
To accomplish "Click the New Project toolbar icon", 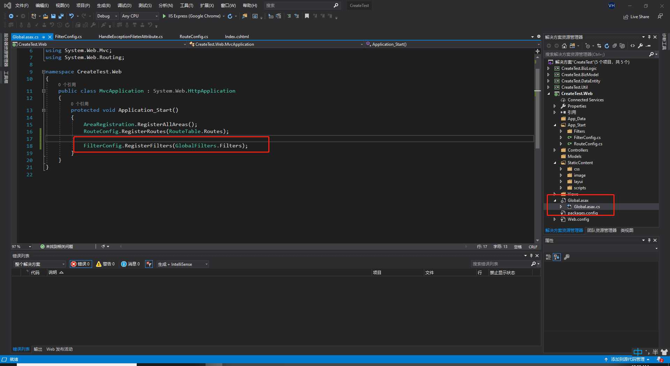I will [33, 16].
